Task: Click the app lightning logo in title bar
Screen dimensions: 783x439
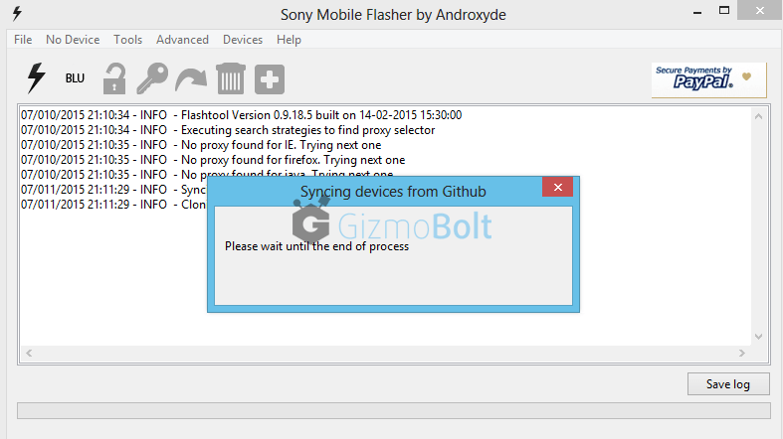Action: point(17,14)
